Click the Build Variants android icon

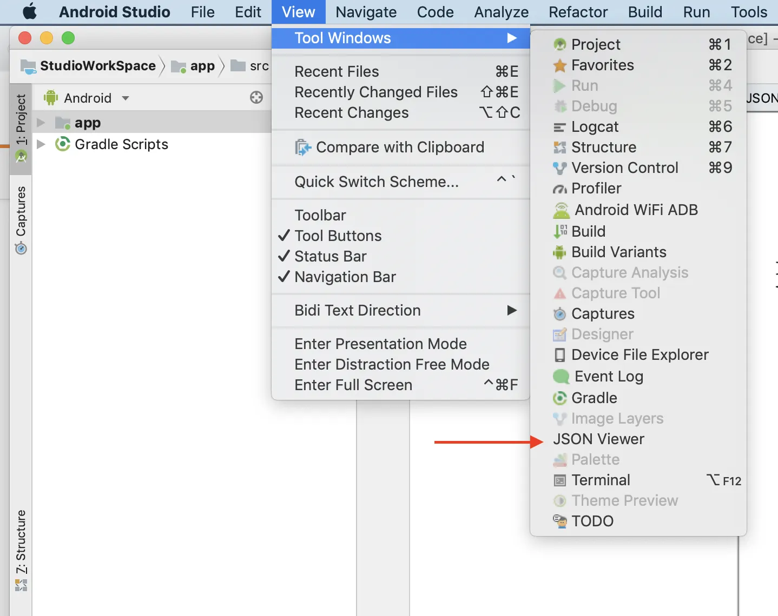pos(559,252)
